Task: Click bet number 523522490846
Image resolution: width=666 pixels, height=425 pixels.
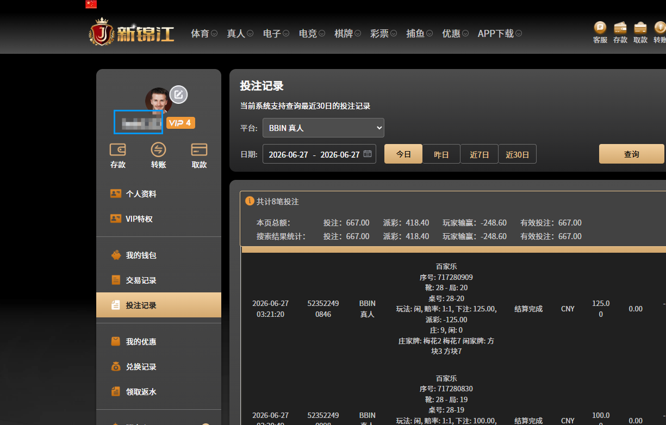Action: click(x=323, y=309)
